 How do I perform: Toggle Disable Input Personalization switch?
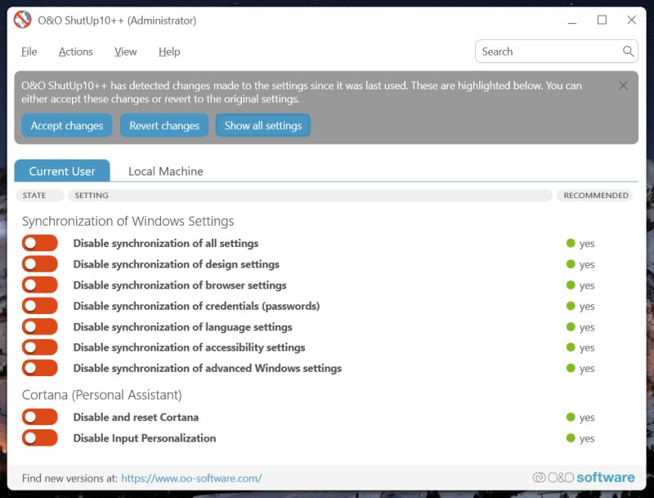(40, 437)
